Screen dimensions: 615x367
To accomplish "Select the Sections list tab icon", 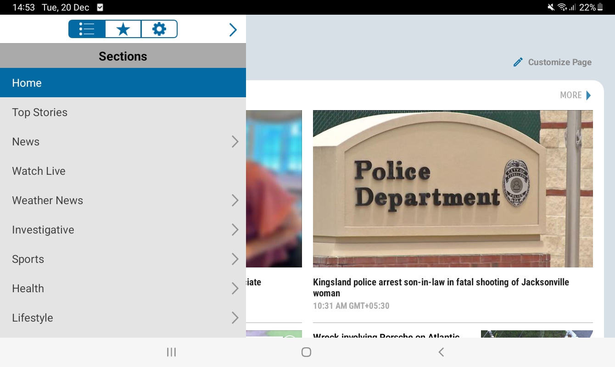I will point(87,29).
